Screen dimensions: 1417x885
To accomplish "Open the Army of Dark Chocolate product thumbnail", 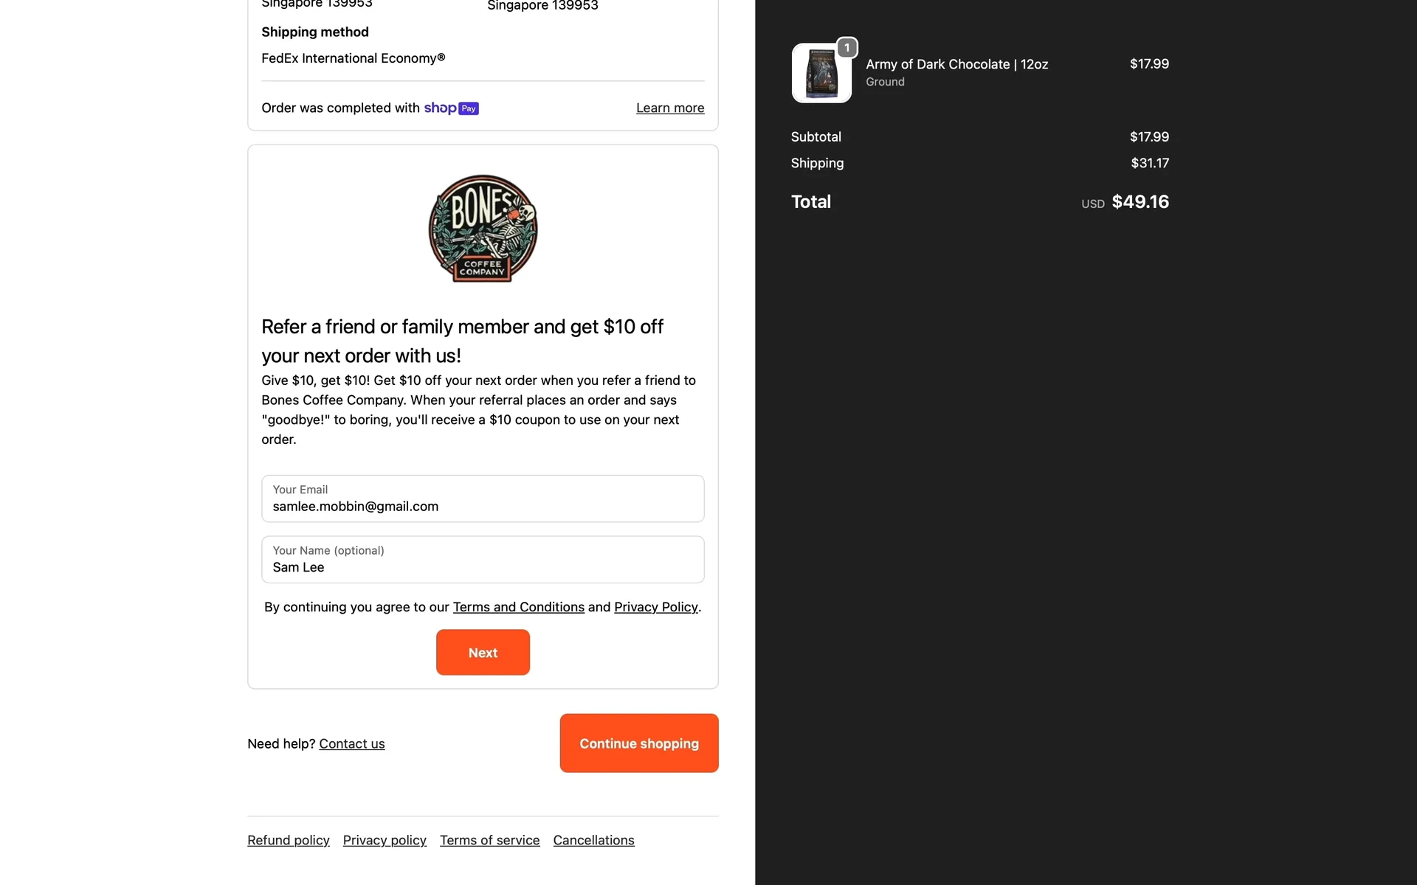I will [821, 73].
